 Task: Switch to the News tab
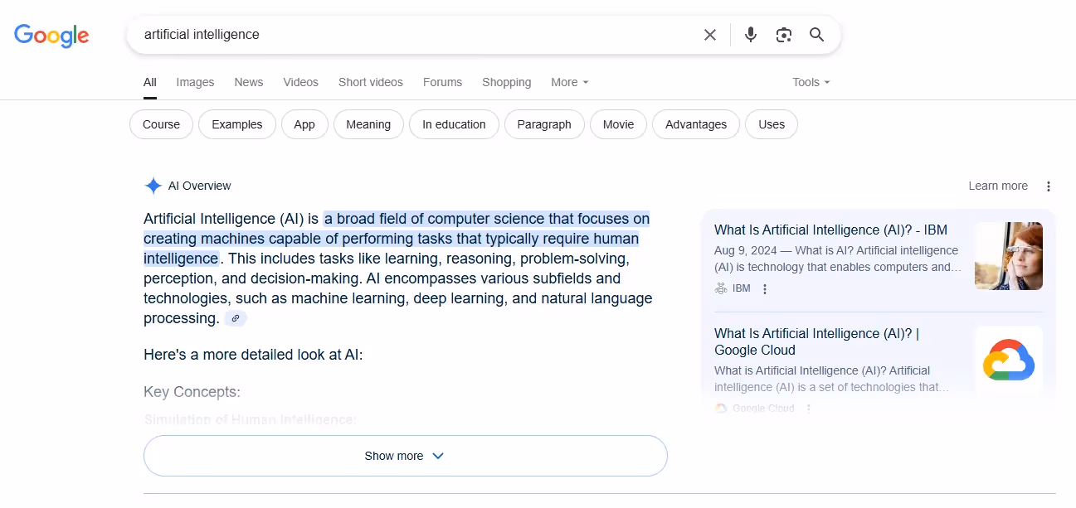coord(249,82)
